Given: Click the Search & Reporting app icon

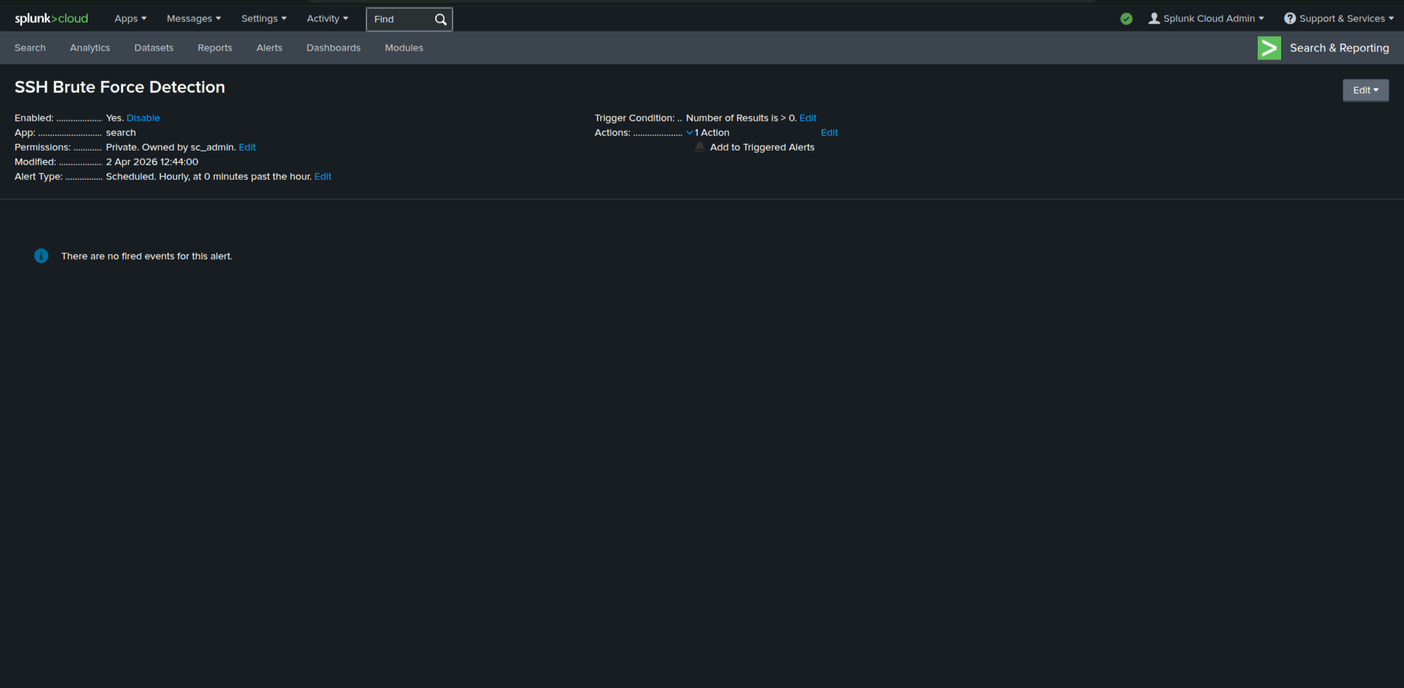Looking at the screenshot, I should click(x=1269, y=48).
